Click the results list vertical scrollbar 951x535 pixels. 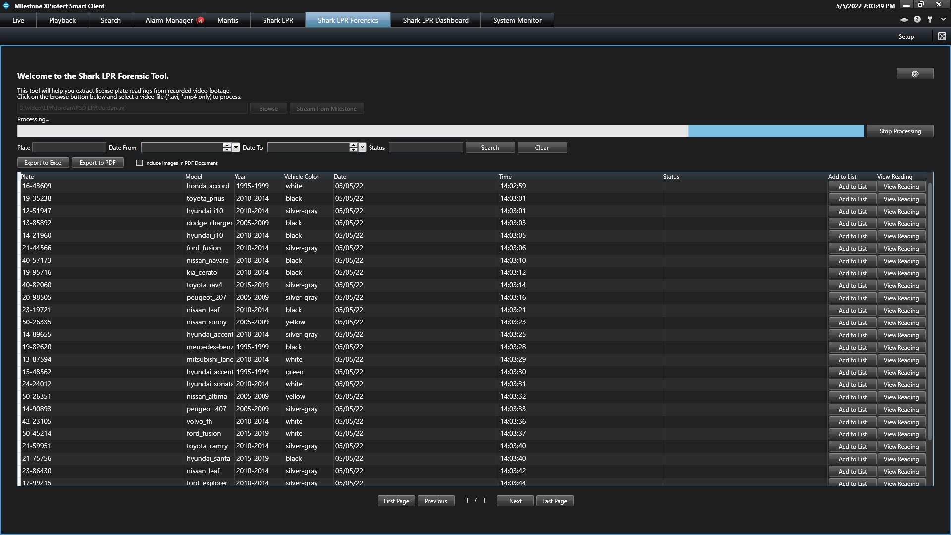(x=930, y=312)
